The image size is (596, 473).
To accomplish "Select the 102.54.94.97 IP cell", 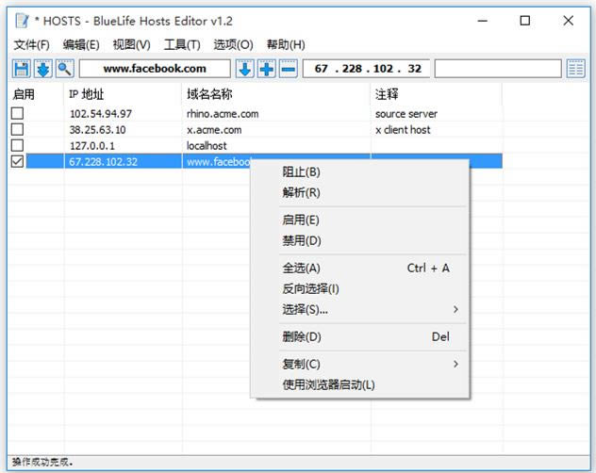I will tap(101, 114).
